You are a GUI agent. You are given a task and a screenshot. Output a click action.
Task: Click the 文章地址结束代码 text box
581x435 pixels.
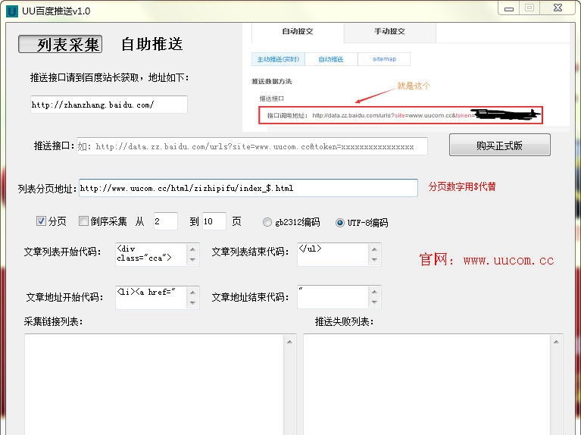pyautogui.click(x=333, y=296)
